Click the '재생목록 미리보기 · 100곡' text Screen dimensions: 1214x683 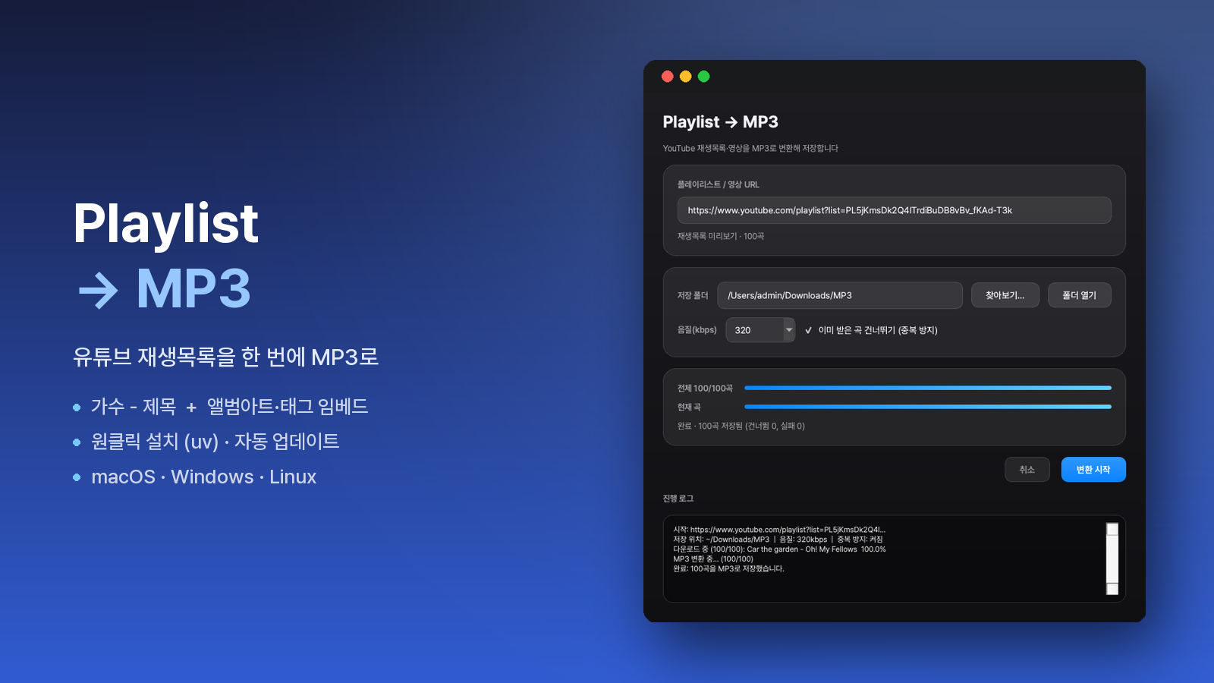click(721, 237)
